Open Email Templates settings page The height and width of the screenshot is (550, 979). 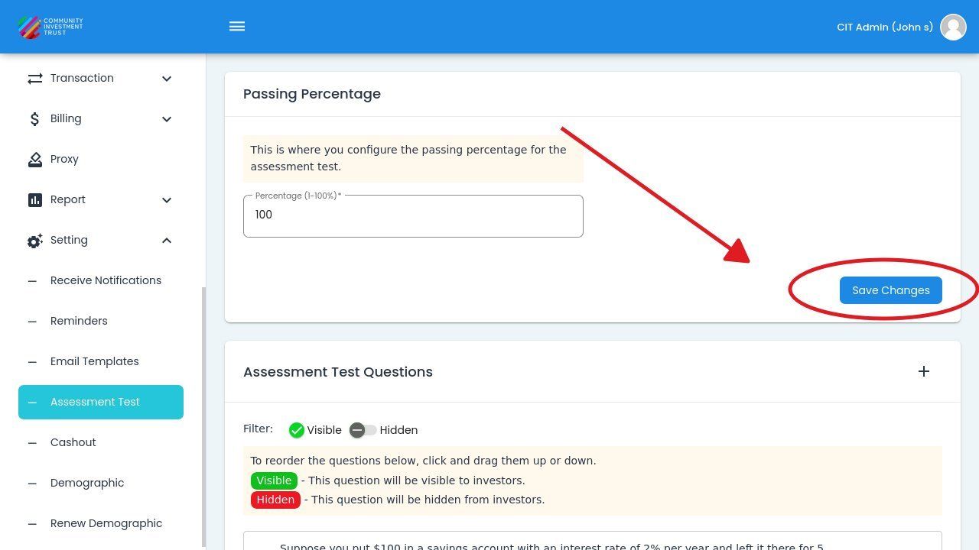[x=95, y=361]
